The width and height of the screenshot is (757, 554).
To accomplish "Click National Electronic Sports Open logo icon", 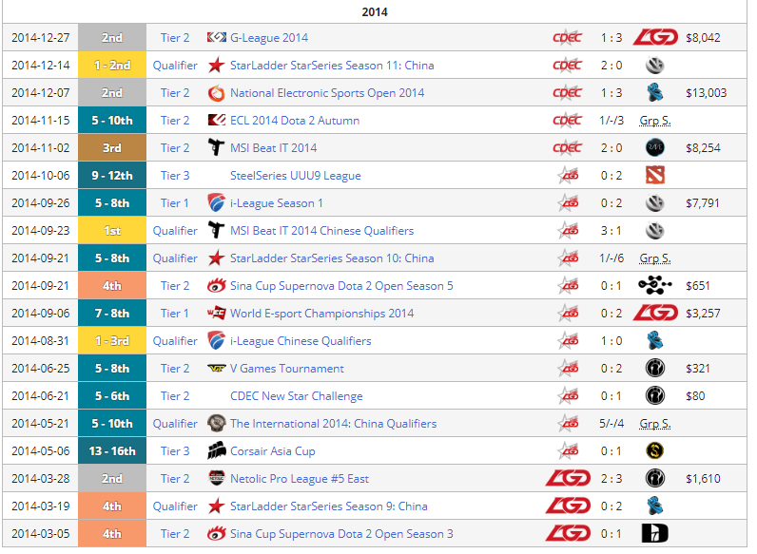I will 216,93.
